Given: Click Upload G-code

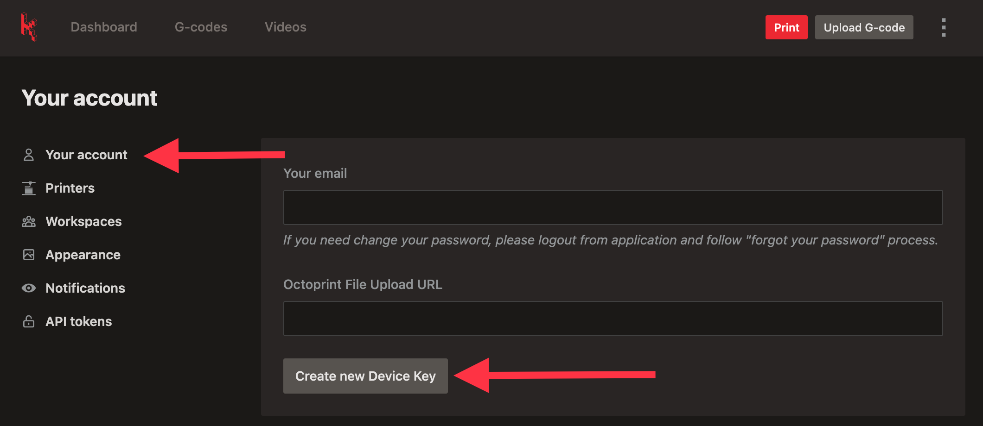Looking at the screenshot, I should click(864, 27).
